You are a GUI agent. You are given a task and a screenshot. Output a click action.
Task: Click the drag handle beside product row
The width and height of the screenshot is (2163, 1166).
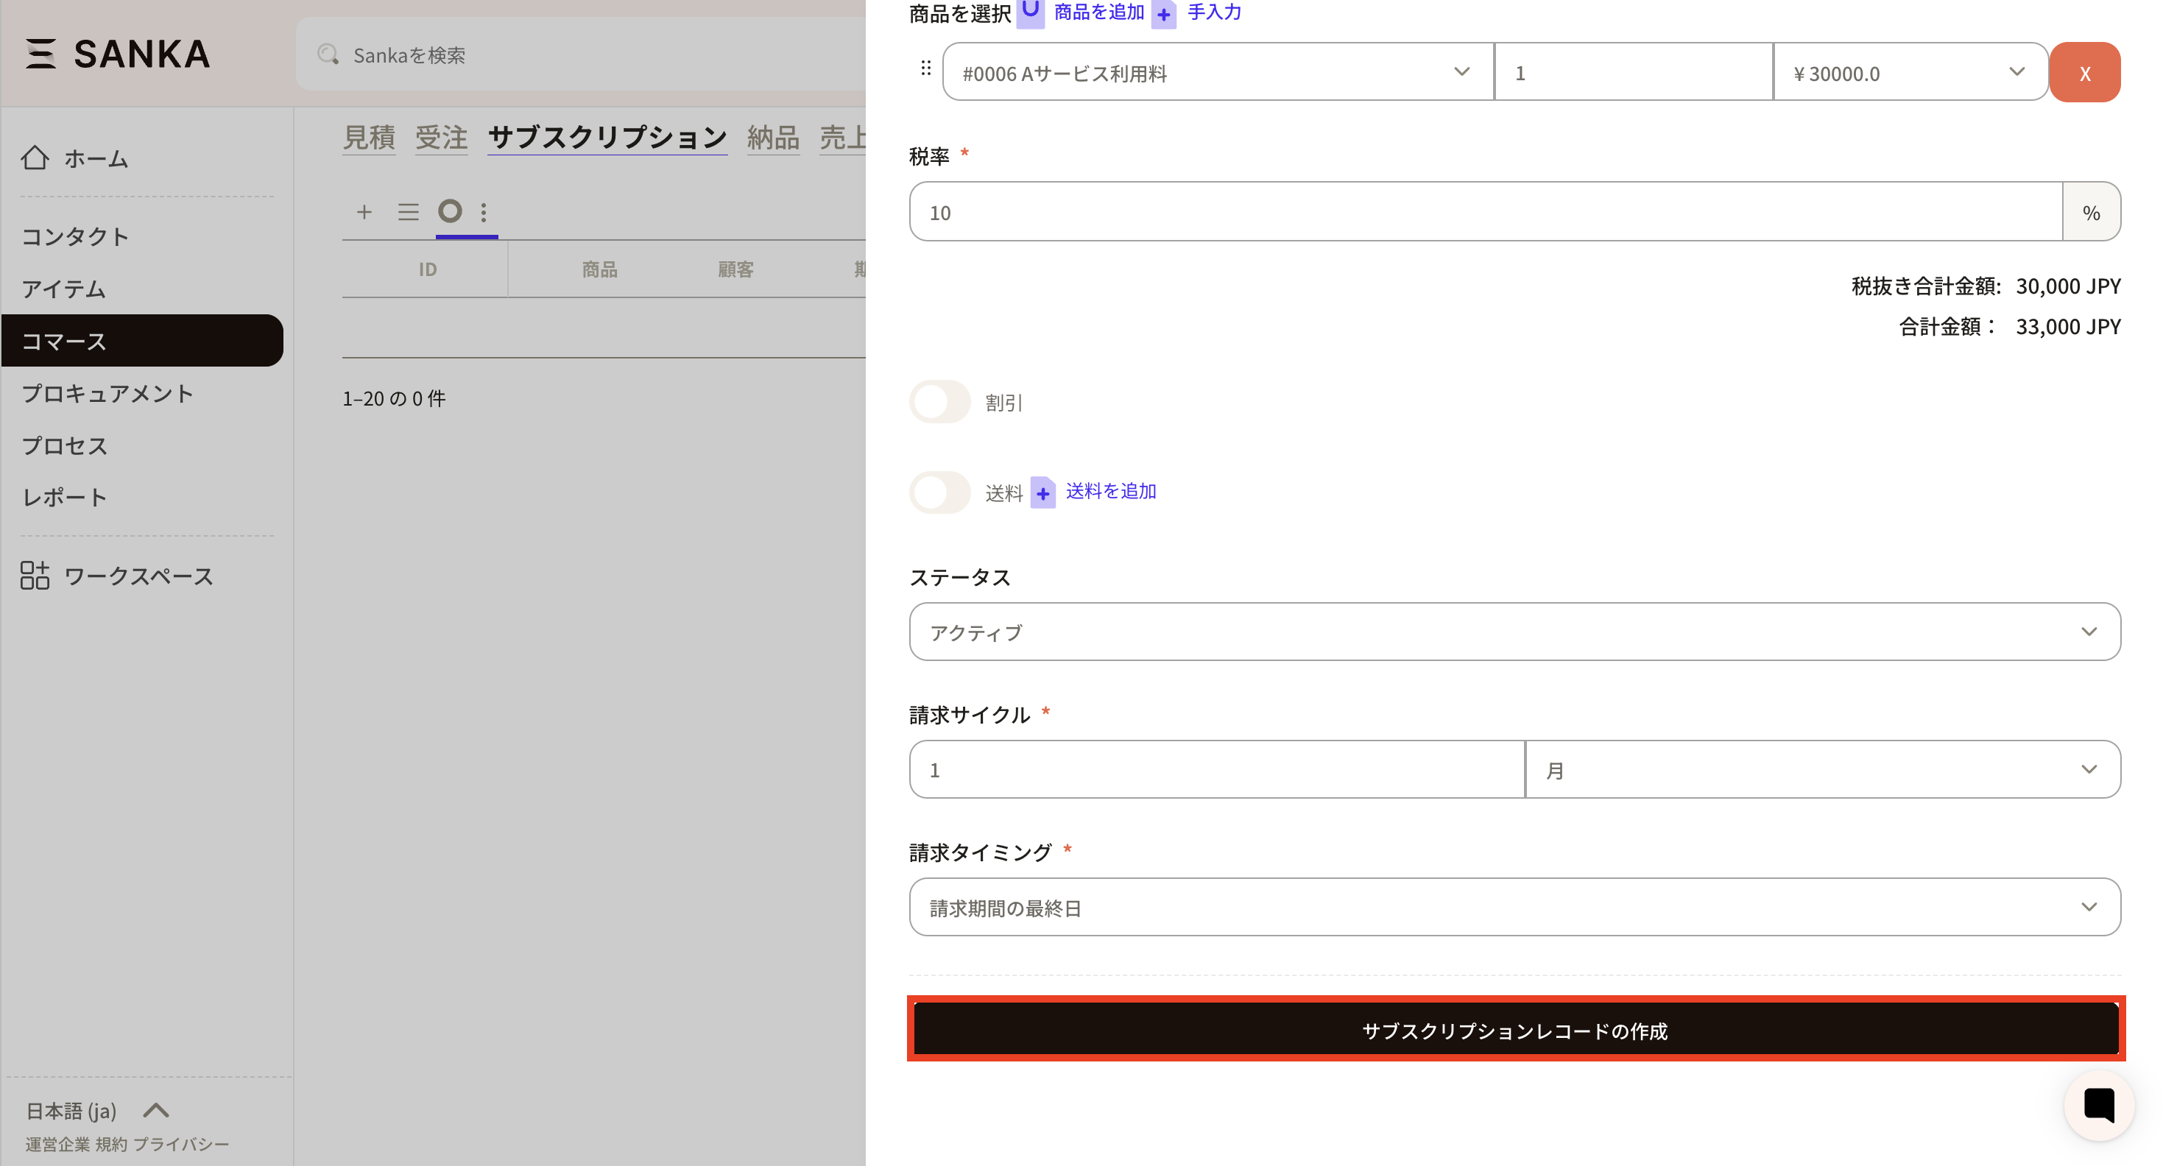[925, 68]
